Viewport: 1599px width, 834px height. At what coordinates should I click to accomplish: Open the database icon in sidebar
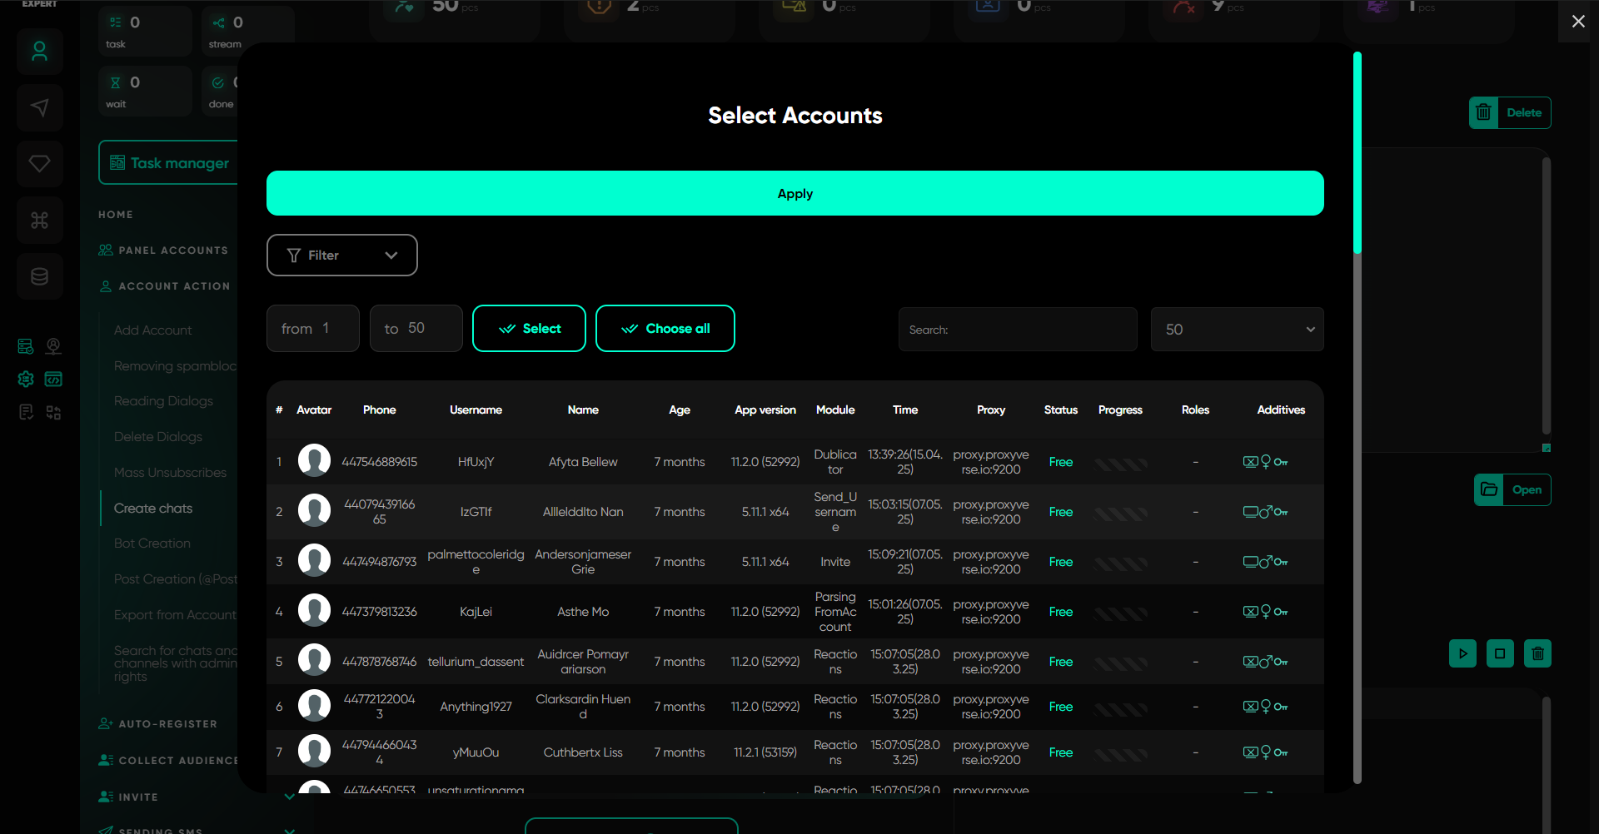(39, 276)
